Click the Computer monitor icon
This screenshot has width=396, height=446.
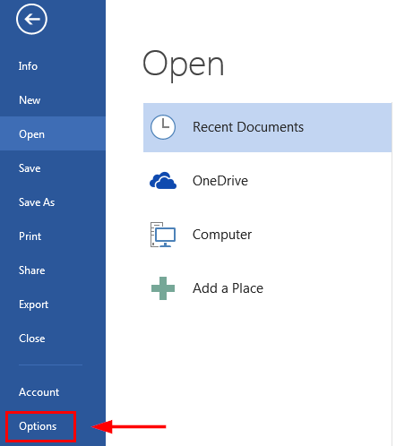pos(163,235)
